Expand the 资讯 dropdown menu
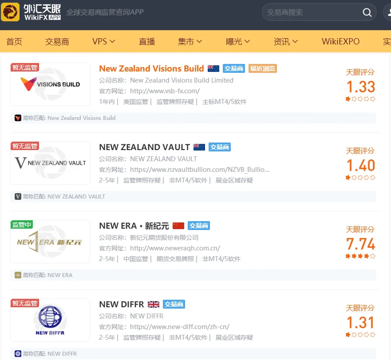 pos(285,41)
